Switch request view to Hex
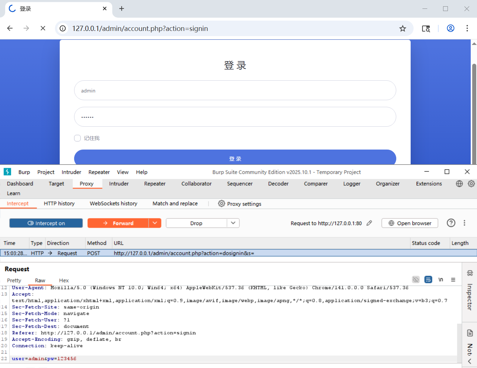This screenshot has width=477, height=368. point(64,280)
